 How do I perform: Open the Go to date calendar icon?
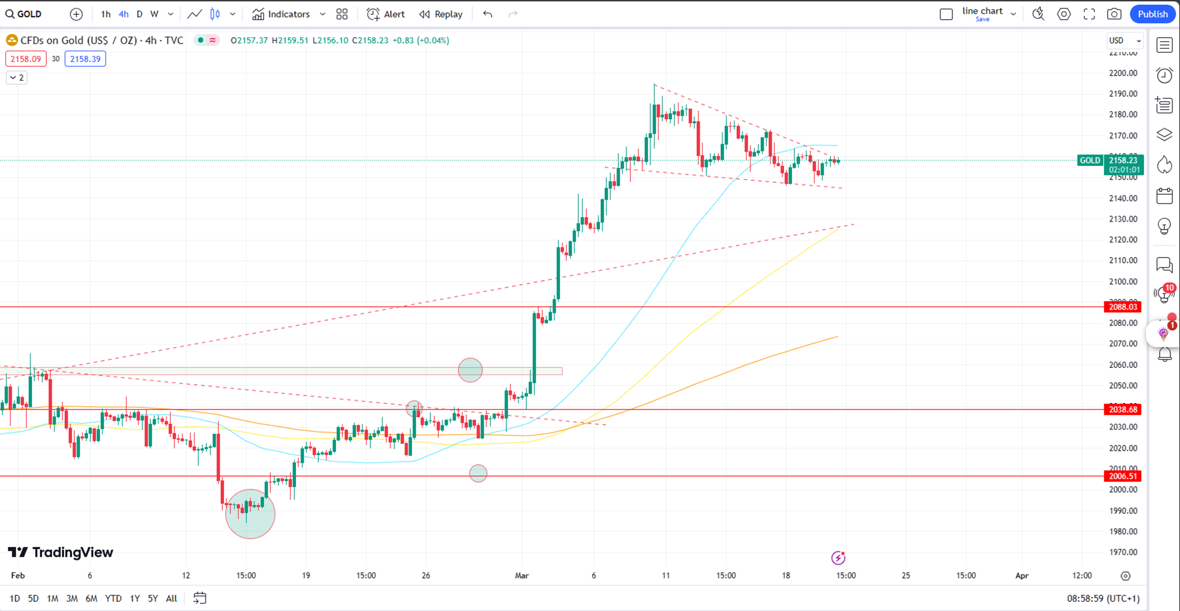click(x=200, y=598)
